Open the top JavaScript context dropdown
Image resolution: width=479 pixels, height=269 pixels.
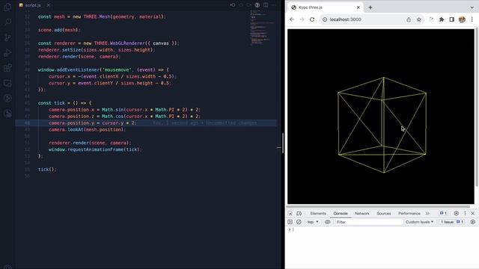pos(313,222)
